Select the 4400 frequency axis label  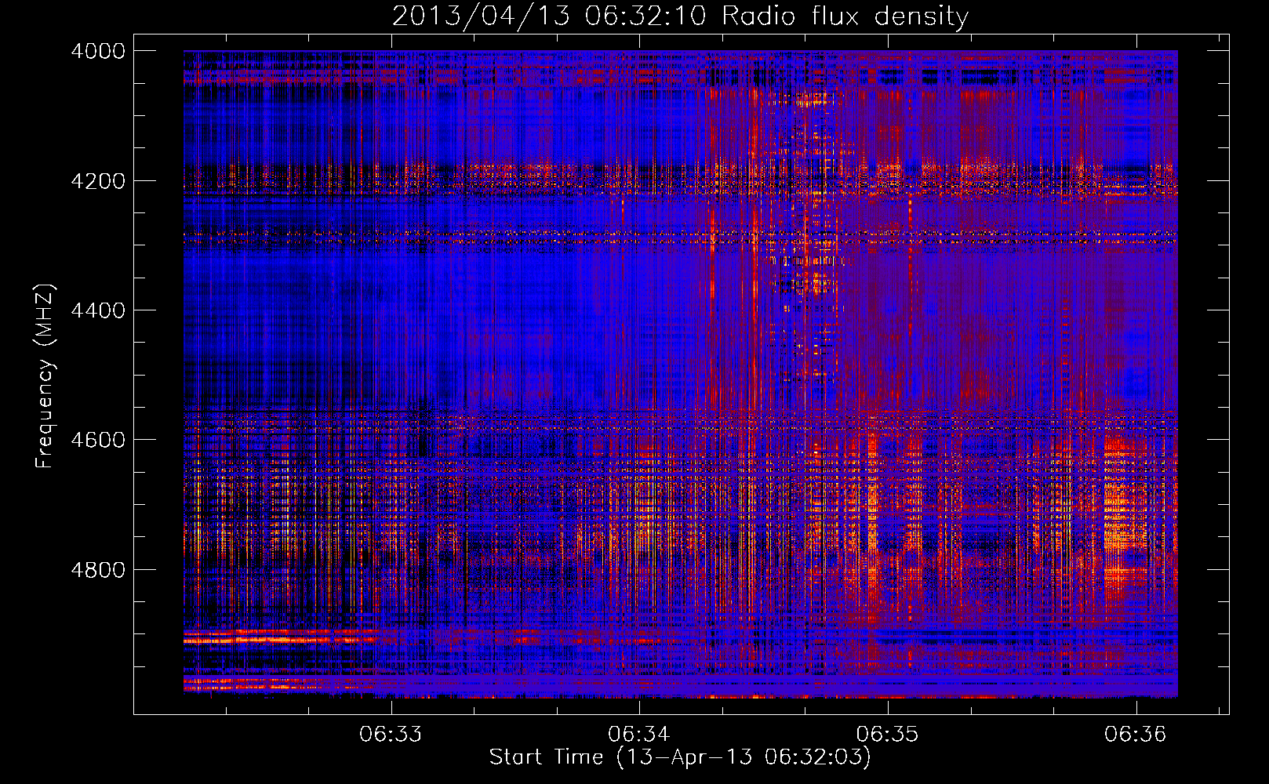tap(98, 310)
